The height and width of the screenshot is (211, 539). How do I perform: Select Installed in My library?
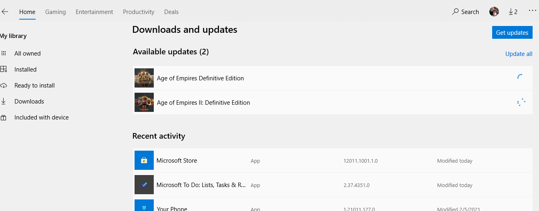[25, 70]
